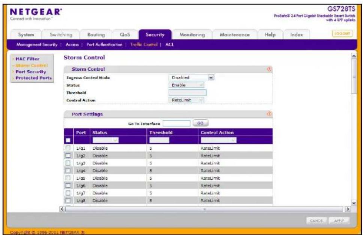Switch to the Routing tab
363x235 pixels.
96,35
